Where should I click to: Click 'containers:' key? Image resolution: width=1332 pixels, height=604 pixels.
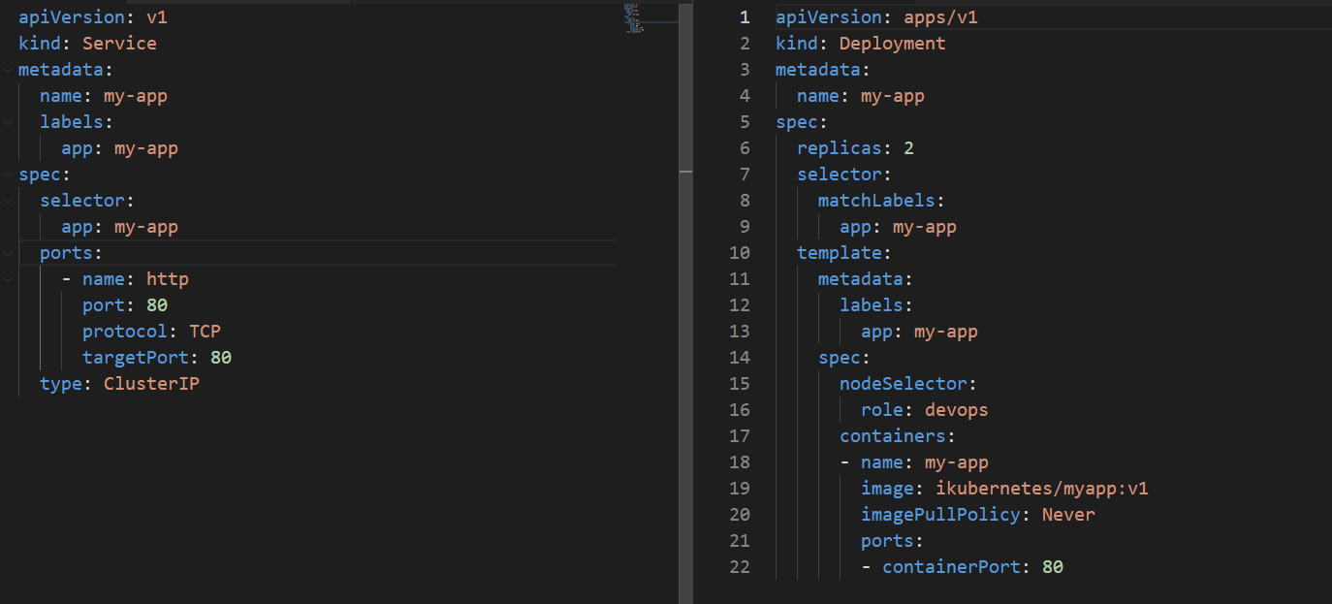898,436
